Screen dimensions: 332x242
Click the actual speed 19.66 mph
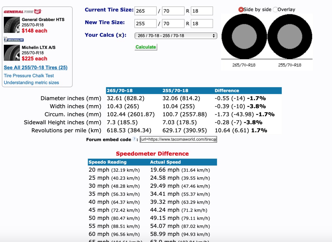pos(180,170)
